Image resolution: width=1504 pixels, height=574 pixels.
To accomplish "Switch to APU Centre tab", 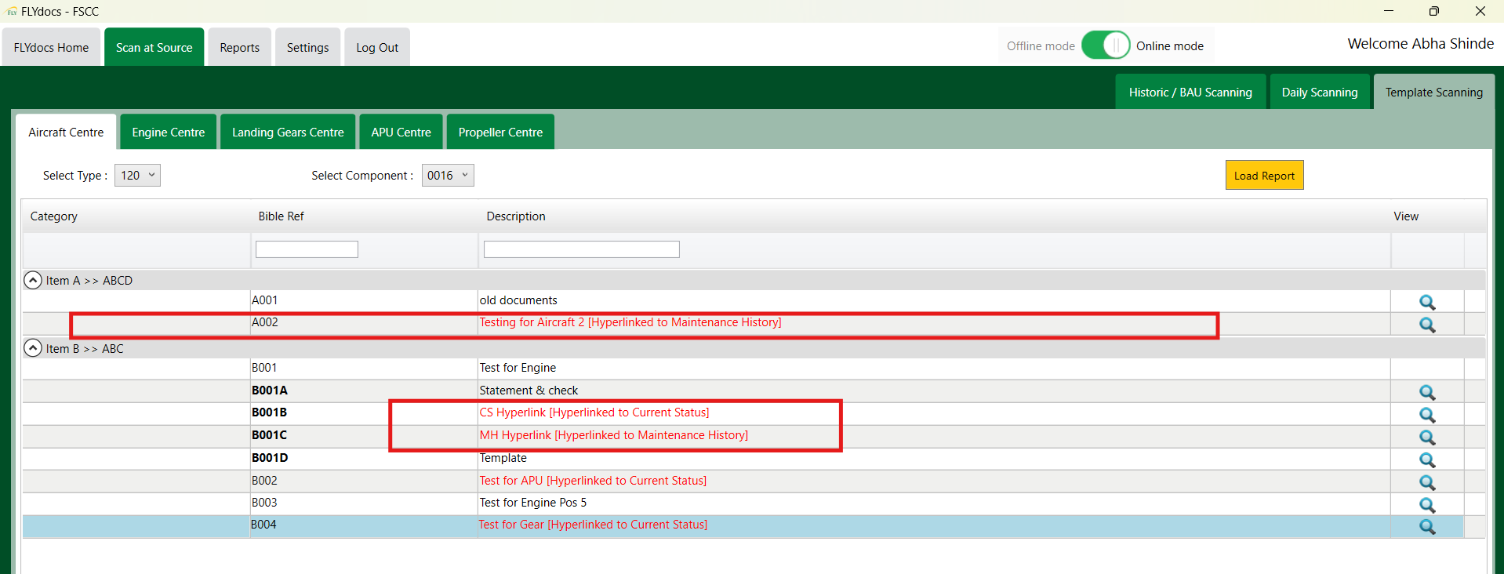I will pyautogui.click(x=401, y=132).
